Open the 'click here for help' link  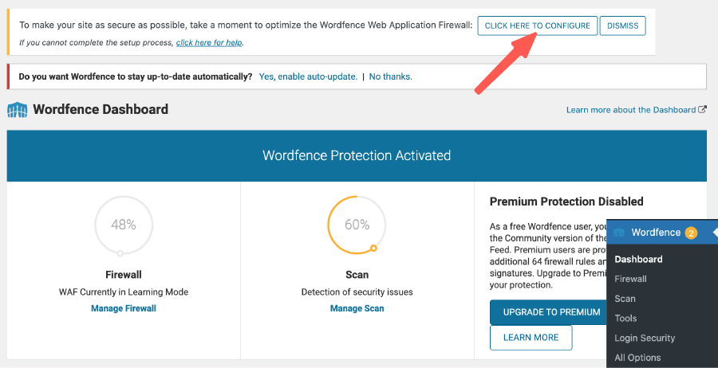209,42
